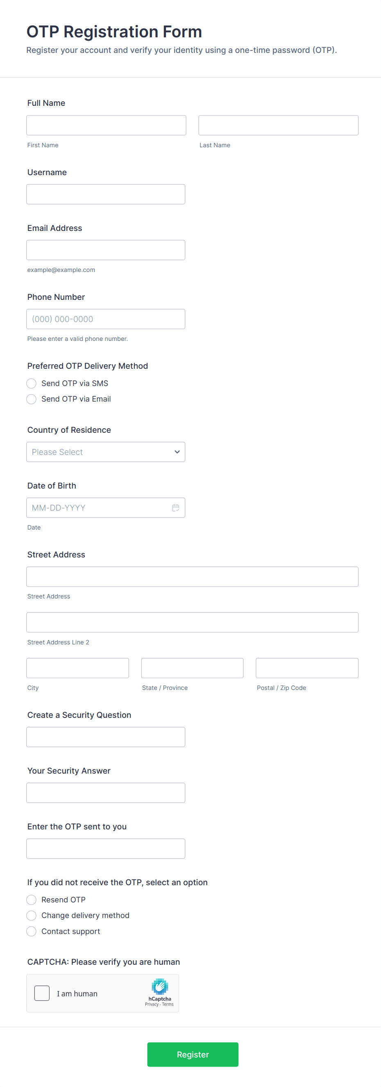Click the hCaptcha logo icon
The height and width of the screenshot is (1087, 381).
(160, 986)
